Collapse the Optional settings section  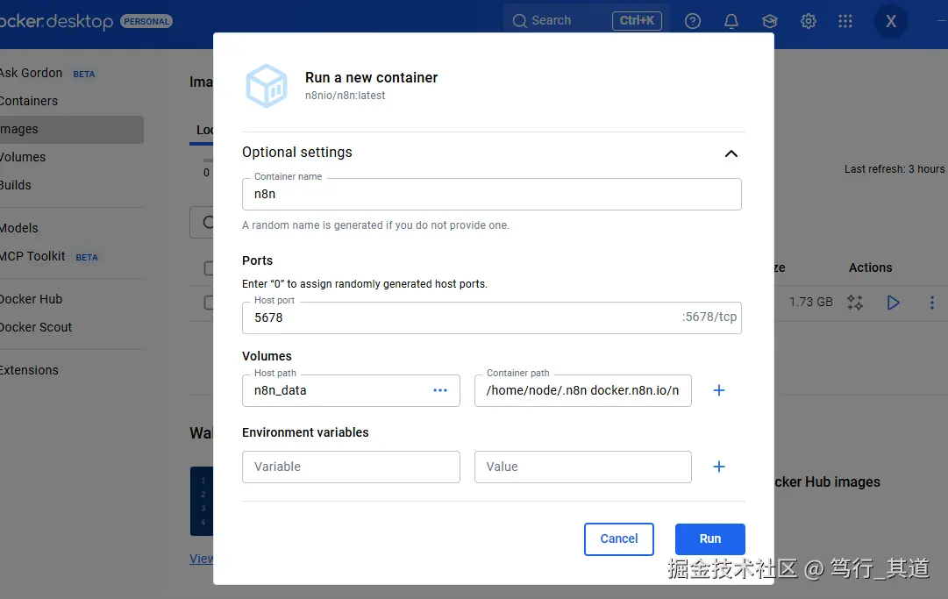731,153
